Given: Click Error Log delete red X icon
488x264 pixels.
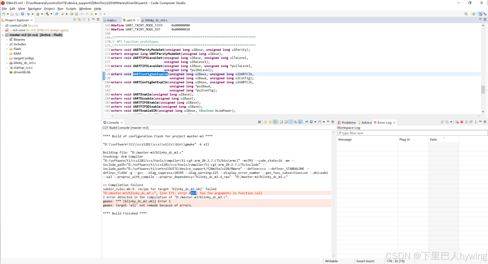Looking at the screenshot, I should 462,122.
